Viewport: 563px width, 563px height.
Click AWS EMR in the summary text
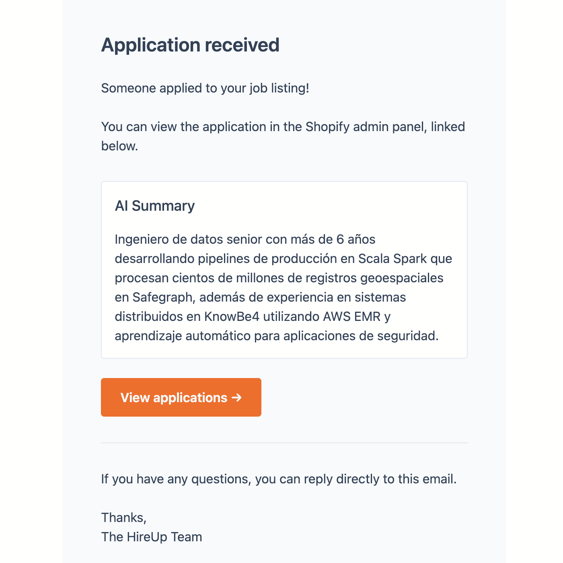[x=352, y=316]
